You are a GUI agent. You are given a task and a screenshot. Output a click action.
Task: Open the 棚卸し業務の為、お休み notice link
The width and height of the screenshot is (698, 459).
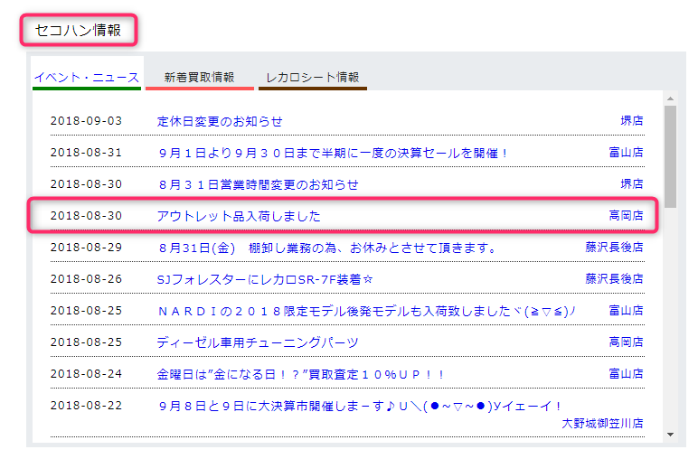[x=326, y=248]
